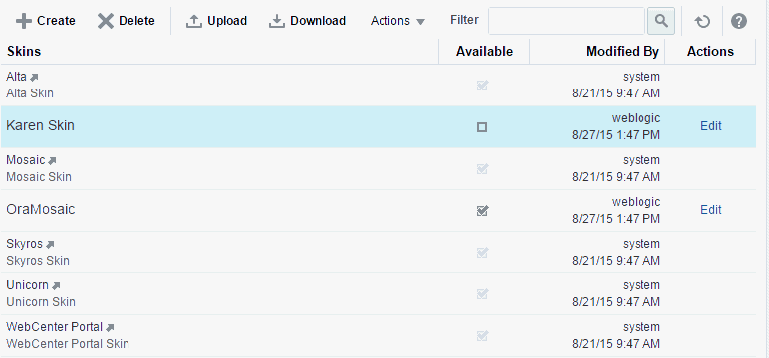Viewport: 769px width, 358px height.
Task: Click the Unicorn skin name
Action: tap(27, 285)
